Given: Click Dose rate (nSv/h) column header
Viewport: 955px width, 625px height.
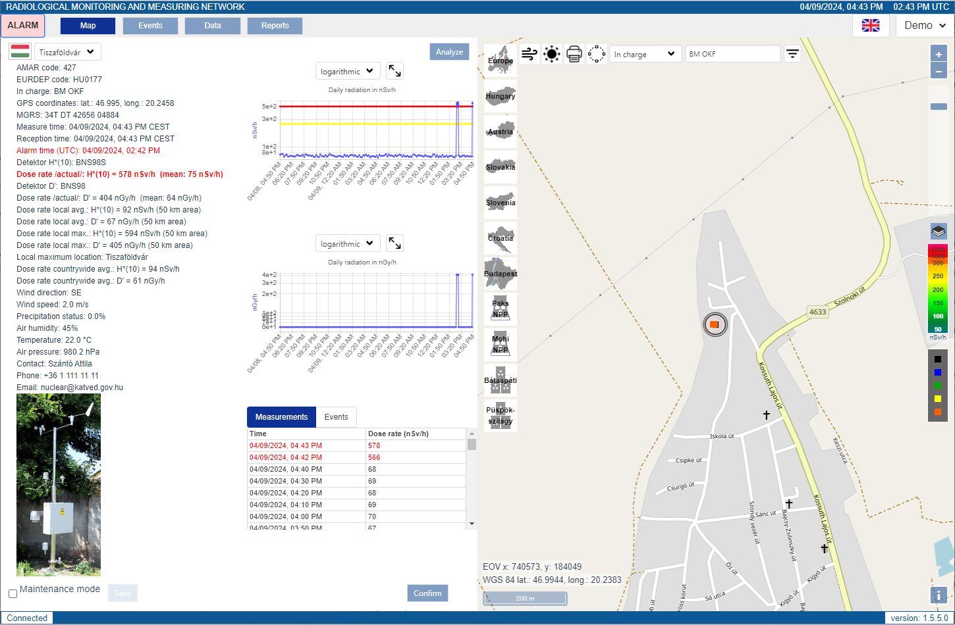Looking at the screenshot, I should click(416, 434).
